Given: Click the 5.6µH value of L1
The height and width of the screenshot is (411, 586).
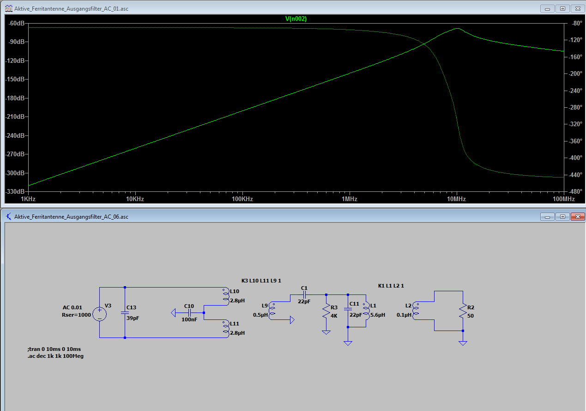Looking at the screenshot, I should (x=378, y=314).
